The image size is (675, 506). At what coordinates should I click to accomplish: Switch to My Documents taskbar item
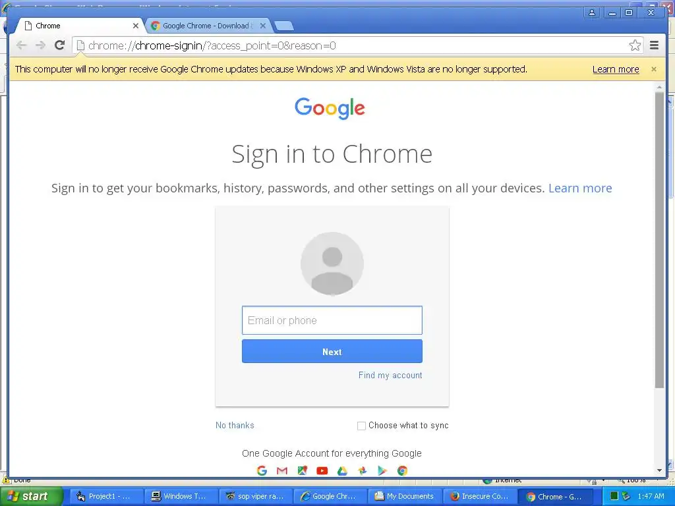coord(405,496)
